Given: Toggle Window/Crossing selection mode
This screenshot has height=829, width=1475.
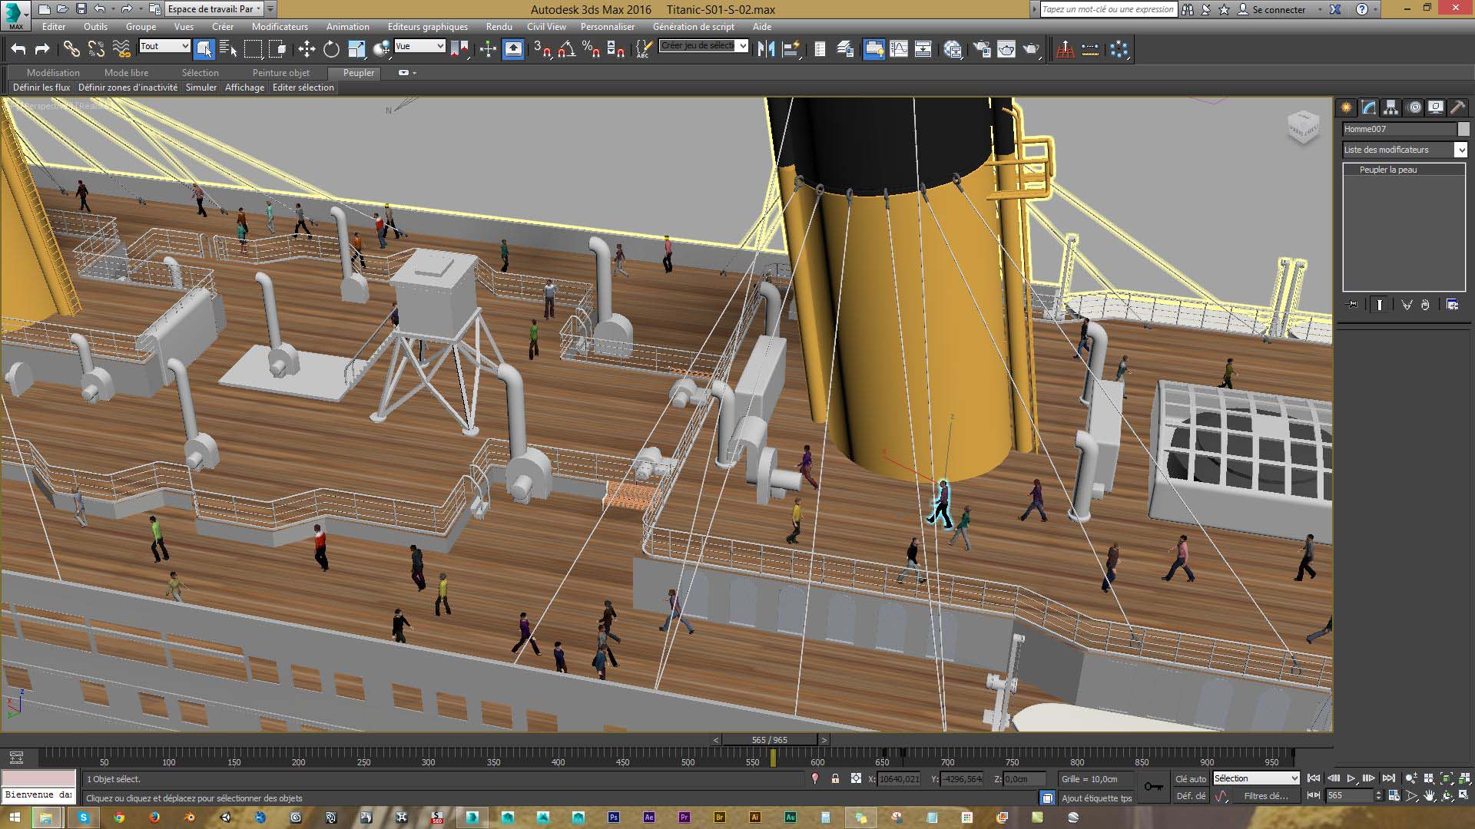Looking at the screenshot, I should point(277,49).
